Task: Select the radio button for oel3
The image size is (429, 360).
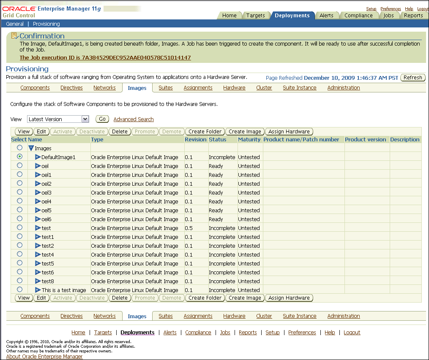Action: click(19, 192)
